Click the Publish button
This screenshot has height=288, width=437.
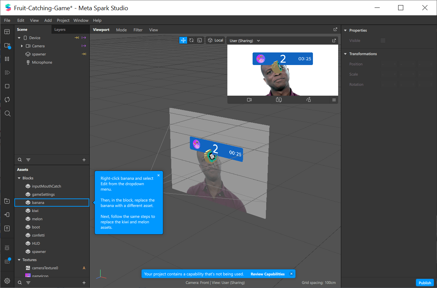click(425, 283)
